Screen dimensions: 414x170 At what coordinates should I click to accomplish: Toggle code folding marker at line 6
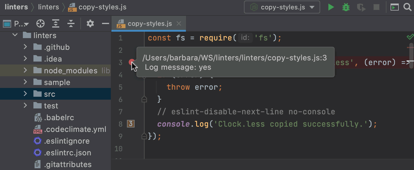pos(144,100)
